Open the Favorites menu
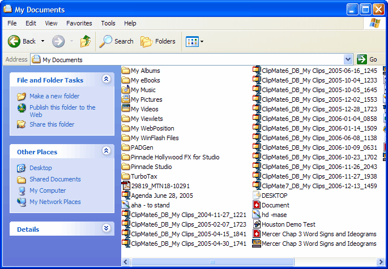The image size is (388, 269). point(79,23)
